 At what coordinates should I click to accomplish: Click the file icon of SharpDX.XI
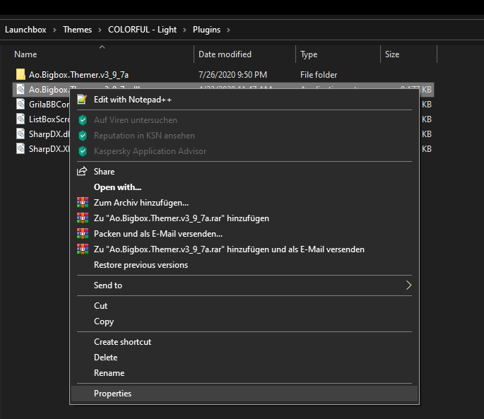[x=20, y=148]
